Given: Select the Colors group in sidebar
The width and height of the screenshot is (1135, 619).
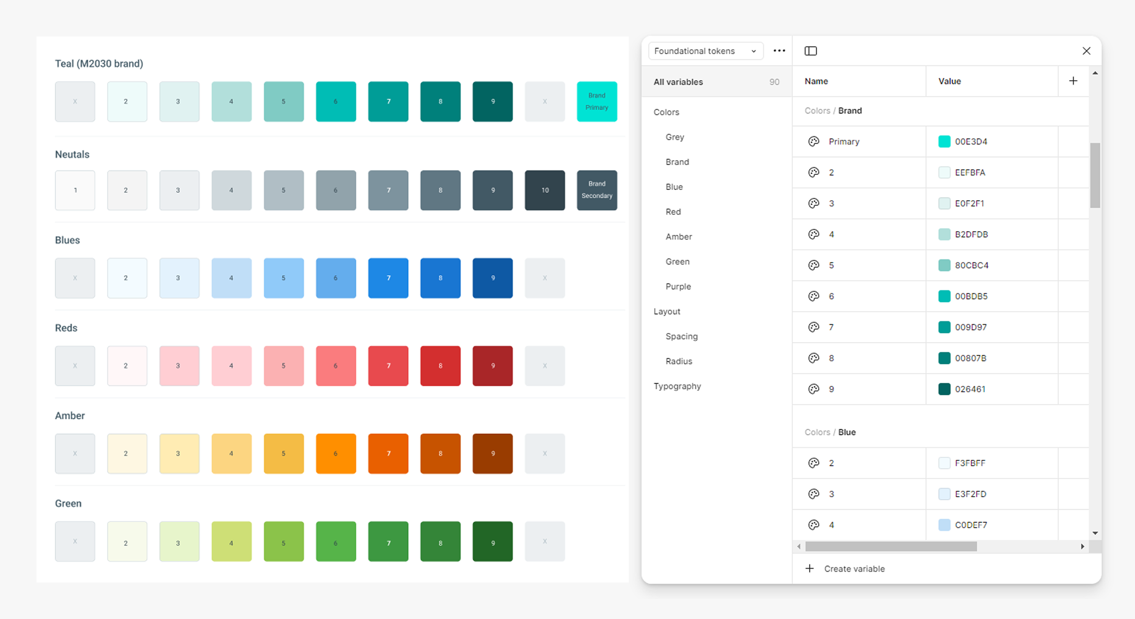Looking at the screenshot, I should 667,113.
